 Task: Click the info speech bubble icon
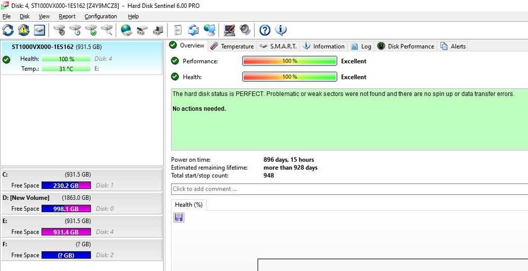coord(281,30)
